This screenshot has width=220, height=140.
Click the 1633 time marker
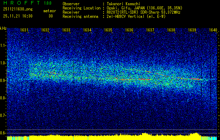pos(66,30)
